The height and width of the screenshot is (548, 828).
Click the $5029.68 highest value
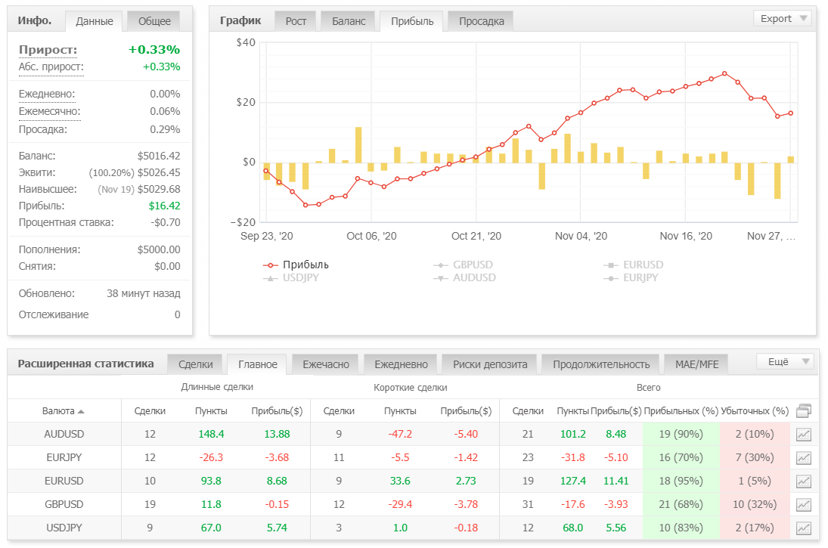tap(159, 190)
